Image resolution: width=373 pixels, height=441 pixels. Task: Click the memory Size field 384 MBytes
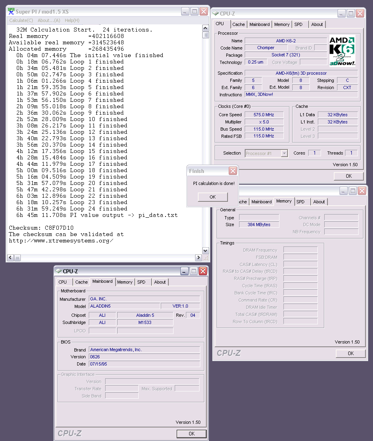pyautogui.click(x=259, y=224)
